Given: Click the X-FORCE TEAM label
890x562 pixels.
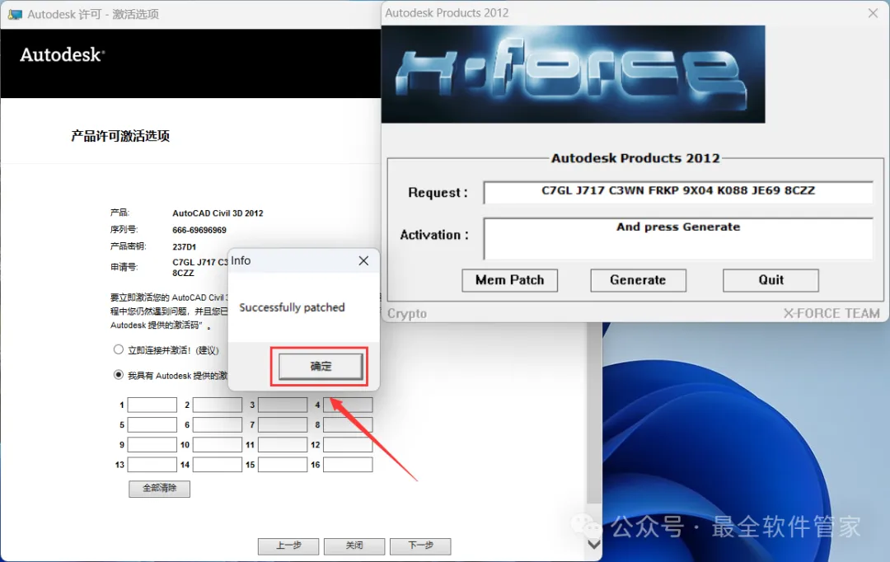Looking at the screenshot, I should (x=831, y=313).
